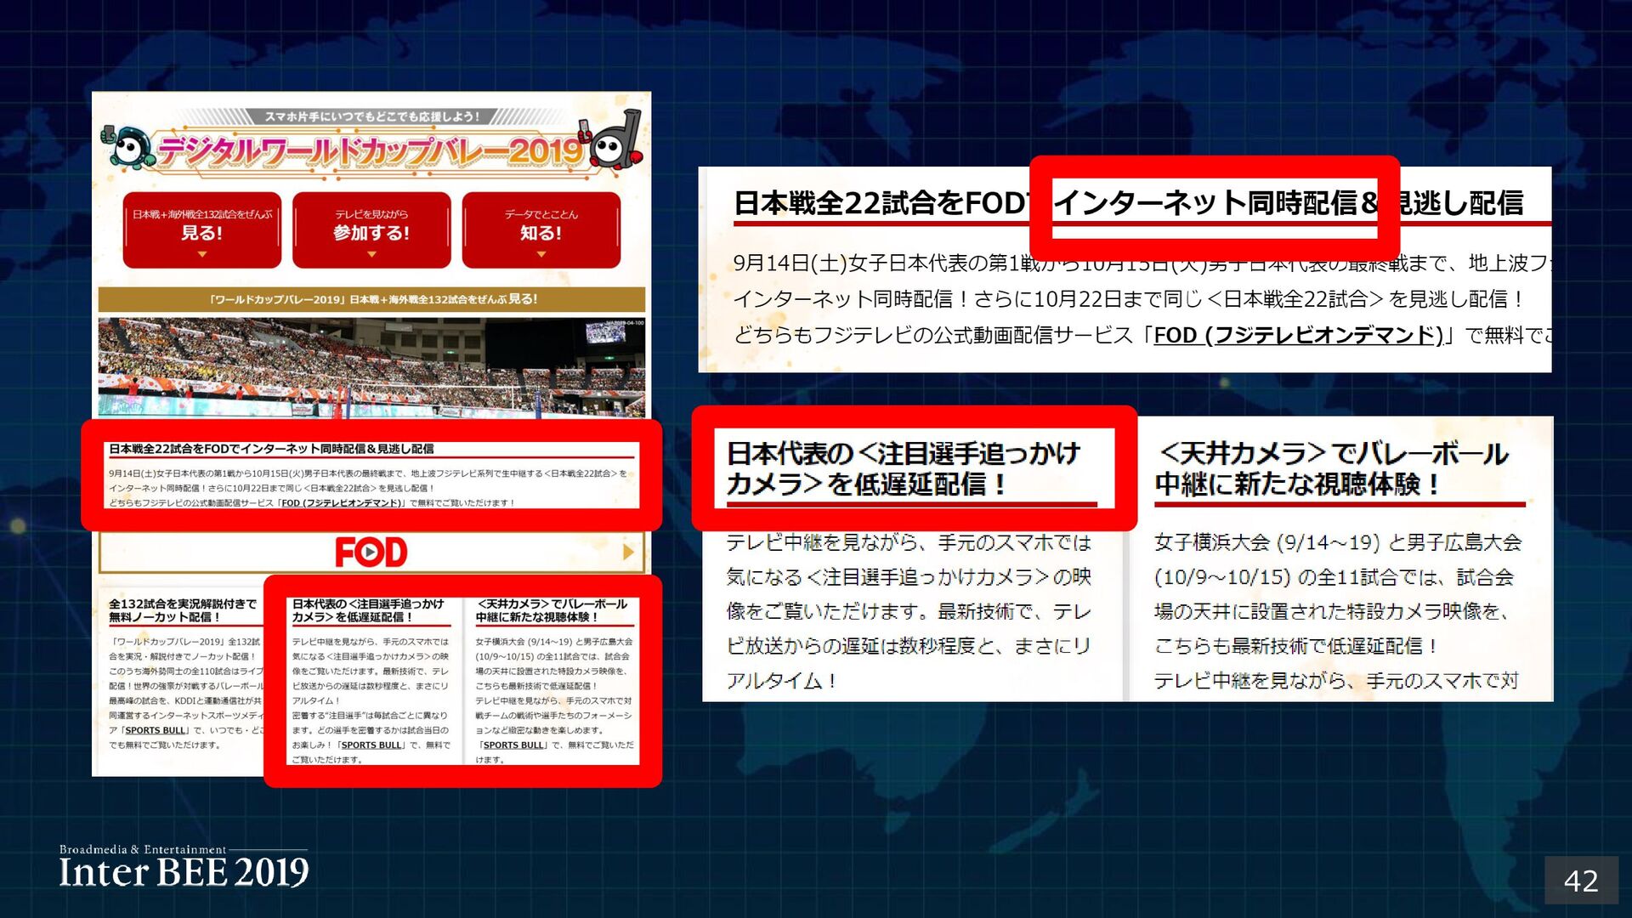Click the gold ワールドカップバレー2019 section header bar
Image resolution: width=1632 pixels, height=918 pixels.
[371, 299]
